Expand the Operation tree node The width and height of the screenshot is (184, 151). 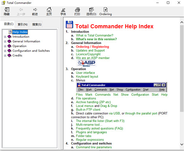(5, 46)
